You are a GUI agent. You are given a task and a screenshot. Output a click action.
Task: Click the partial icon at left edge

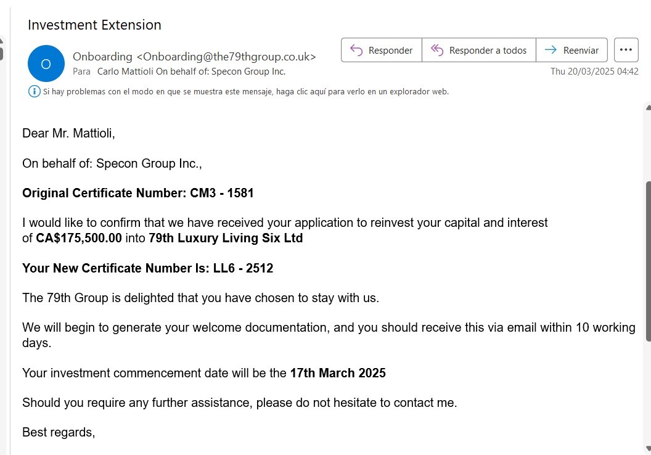click(2, 48)
